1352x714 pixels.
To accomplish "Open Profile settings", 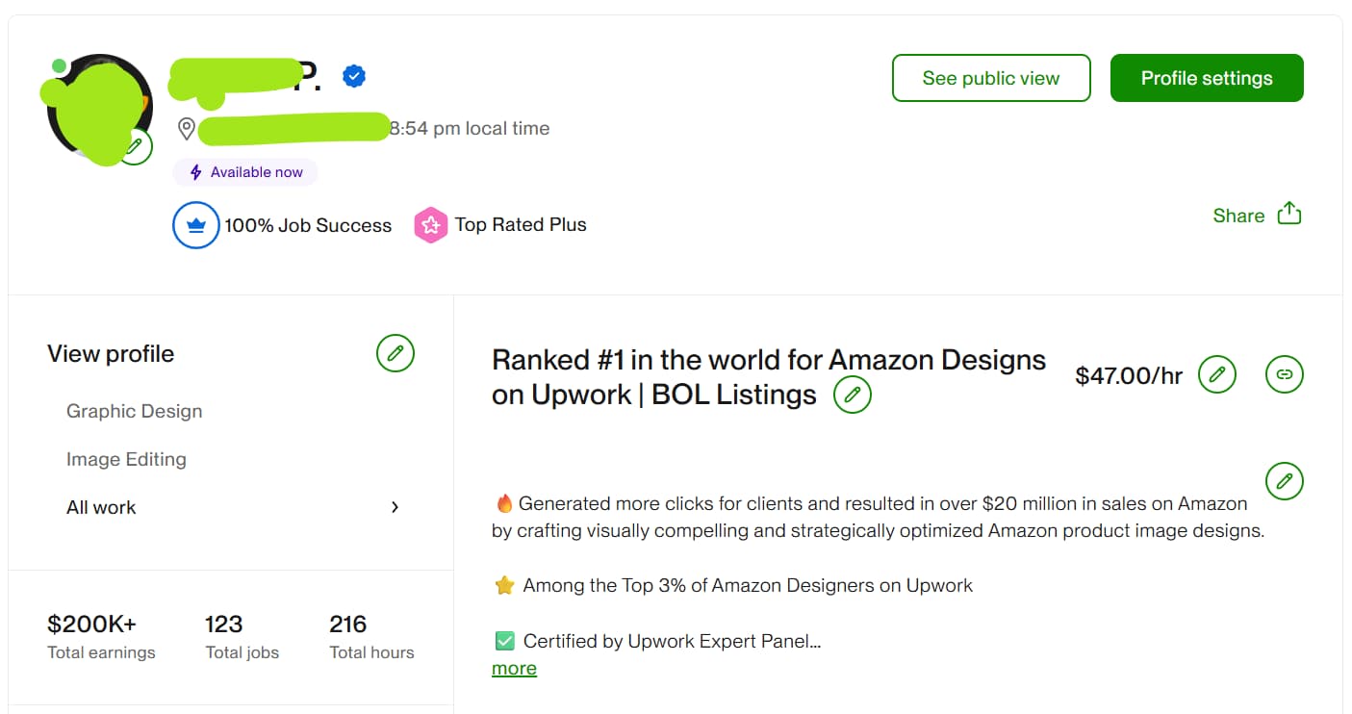I will coord(1207,78).
